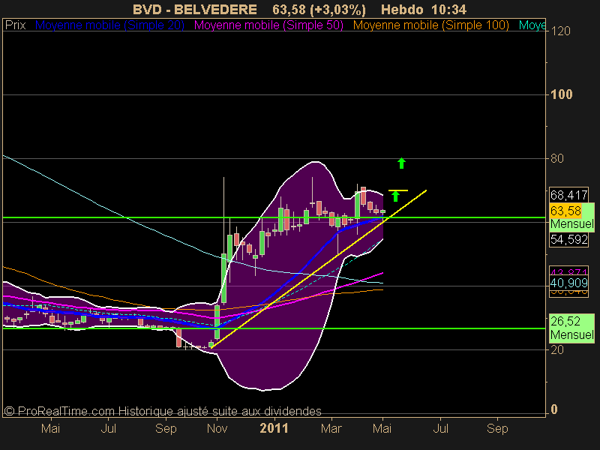Screen dimensions: 600x450
Task: Click the 54,592 price label
Action: tap(568, 239)
